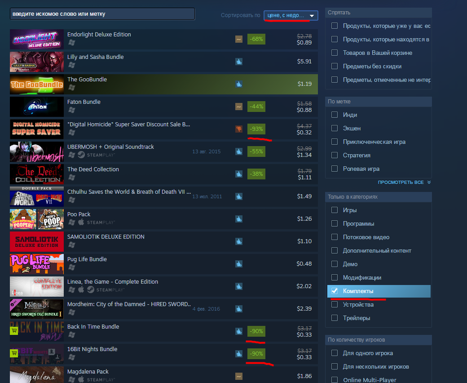Open the sort-by dropdown 'цене, с недо...'
Screen dimensions: 467x383
pyautogui.click(x=291, y=15)
